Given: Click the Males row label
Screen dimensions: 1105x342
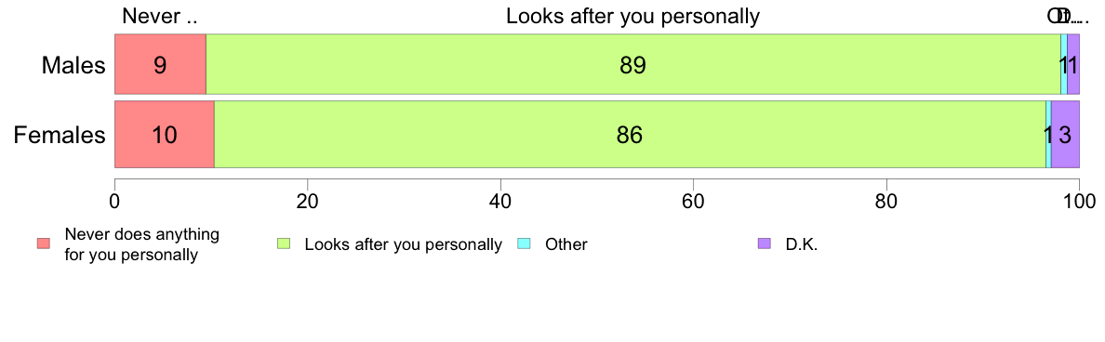Looking at the screenshot, I should [x=73, y=65].
